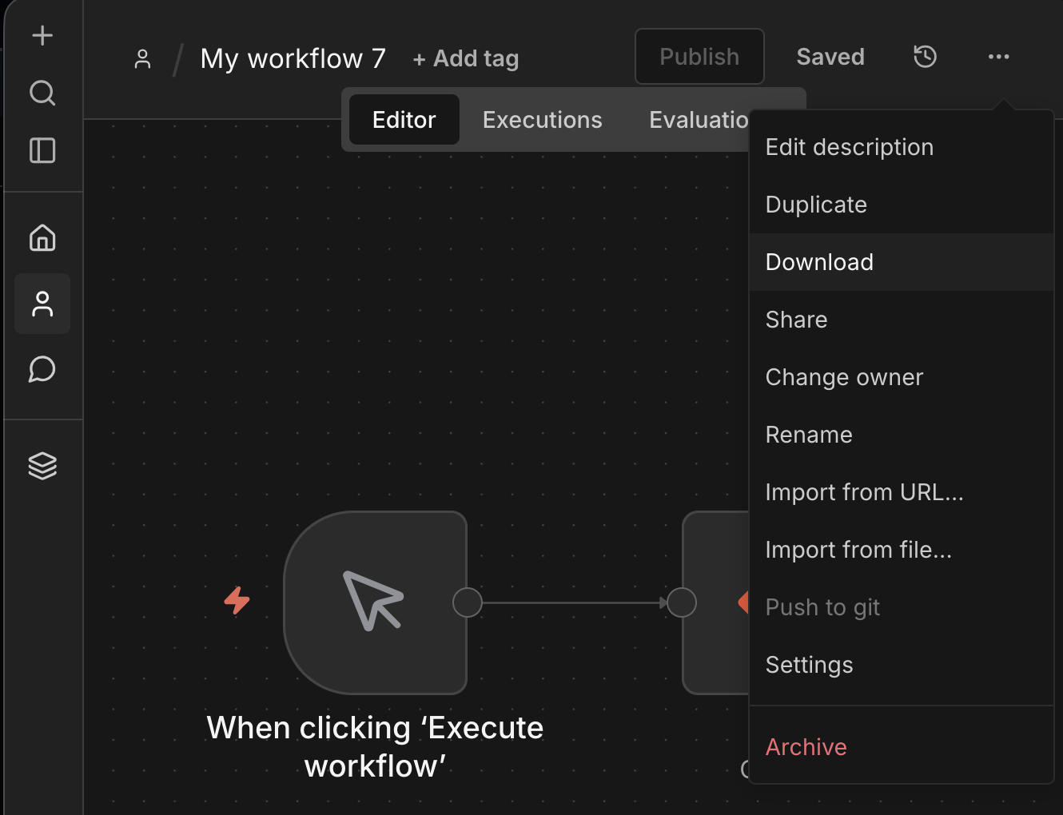This screenshot has height=815, width=1063.
Task: Go to Home via house icon
Action: (42, 237)
